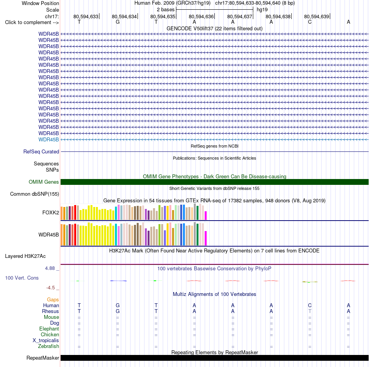Click the 'Sequences' track label
Screen dimensions: 369x367
click(46, 163)
